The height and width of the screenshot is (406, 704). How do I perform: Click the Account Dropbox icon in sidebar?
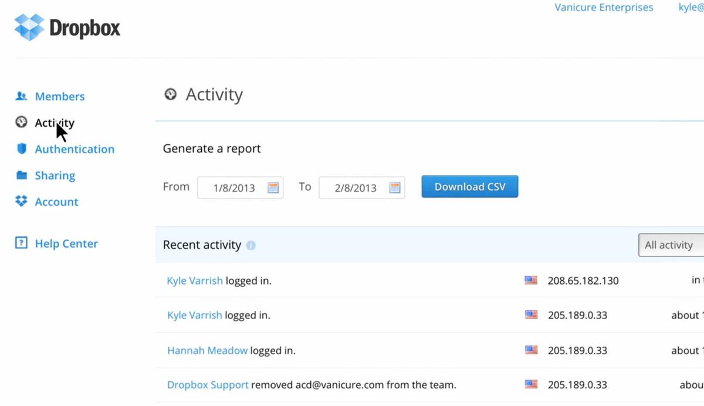(22, 201)
